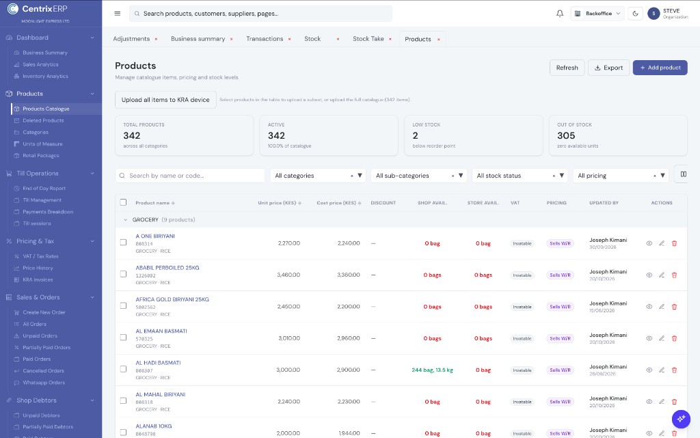The height and width of the screenshot is (438, 700).
Task: Sort by Unit price column
Action: pos(280,203)
